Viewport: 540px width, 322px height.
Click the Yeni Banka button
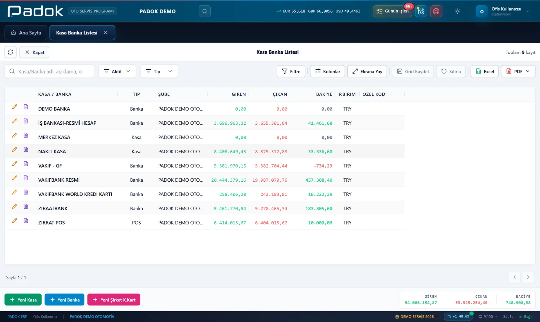pyautogui.click(x=64, y=300)
